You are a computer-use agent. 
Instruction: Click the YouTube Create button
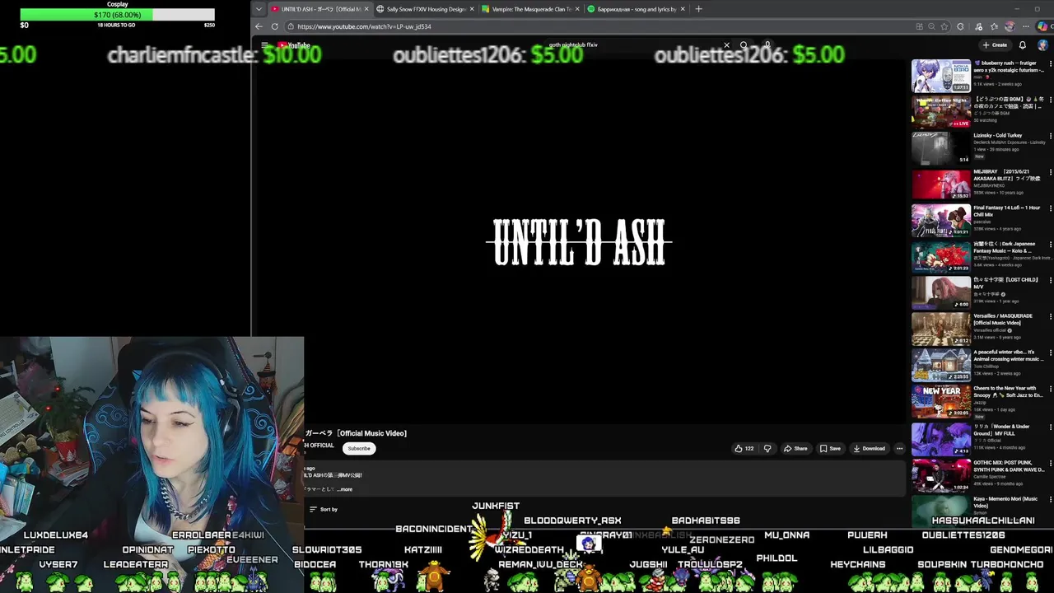(995, 45)
